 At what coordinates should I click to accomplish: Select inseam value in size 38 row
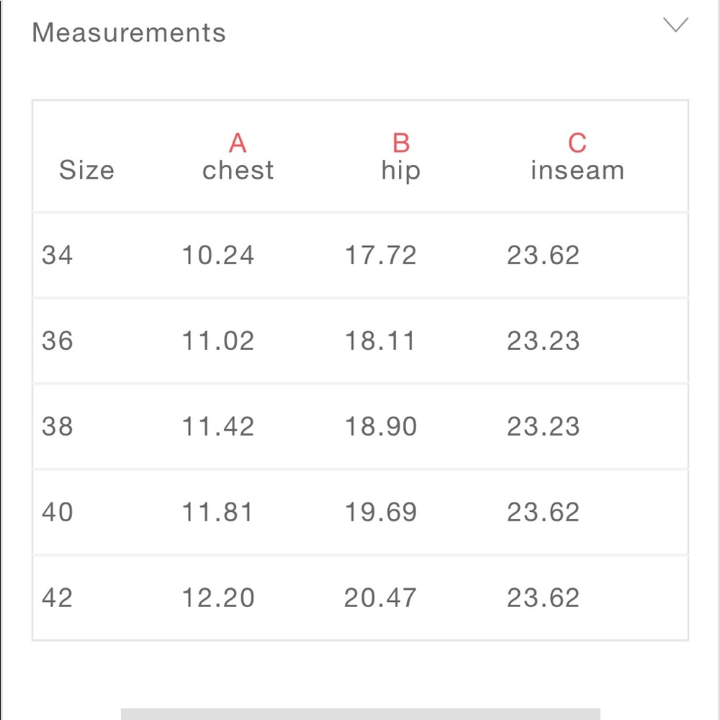[543, 426]
